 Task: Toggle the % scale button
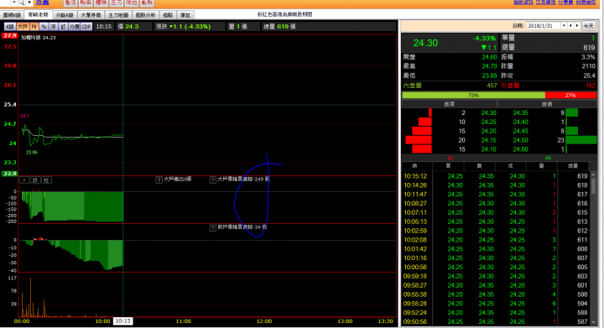44,27
